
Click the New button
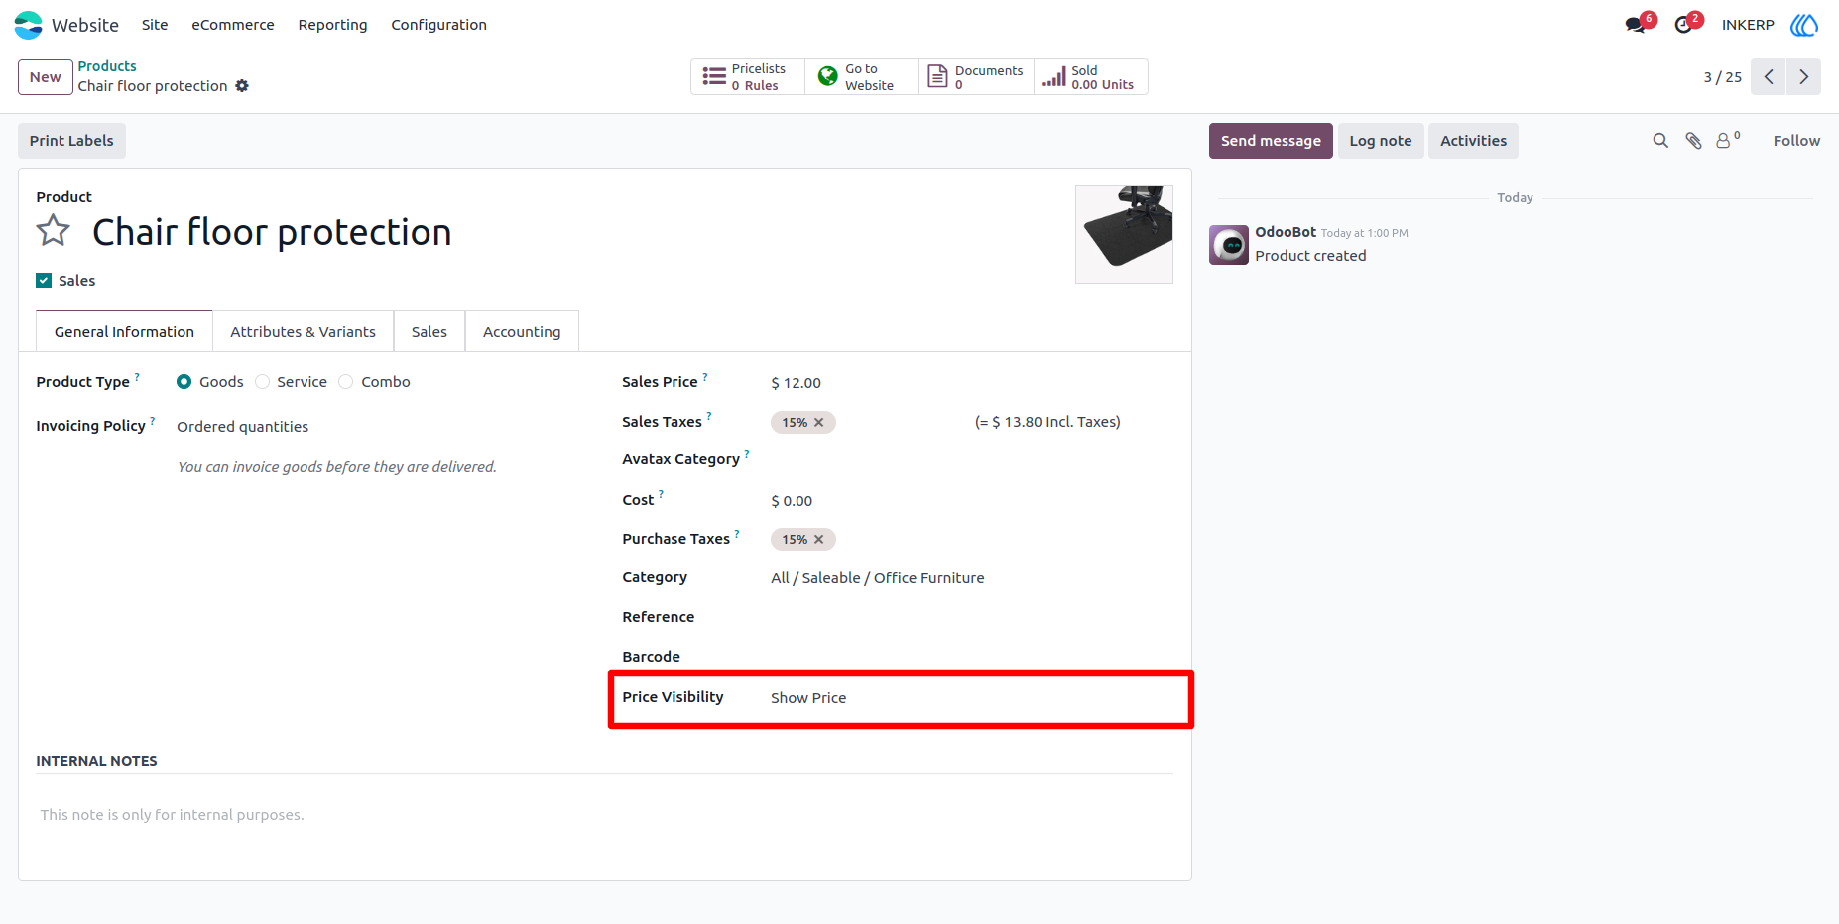coord(46,77)
